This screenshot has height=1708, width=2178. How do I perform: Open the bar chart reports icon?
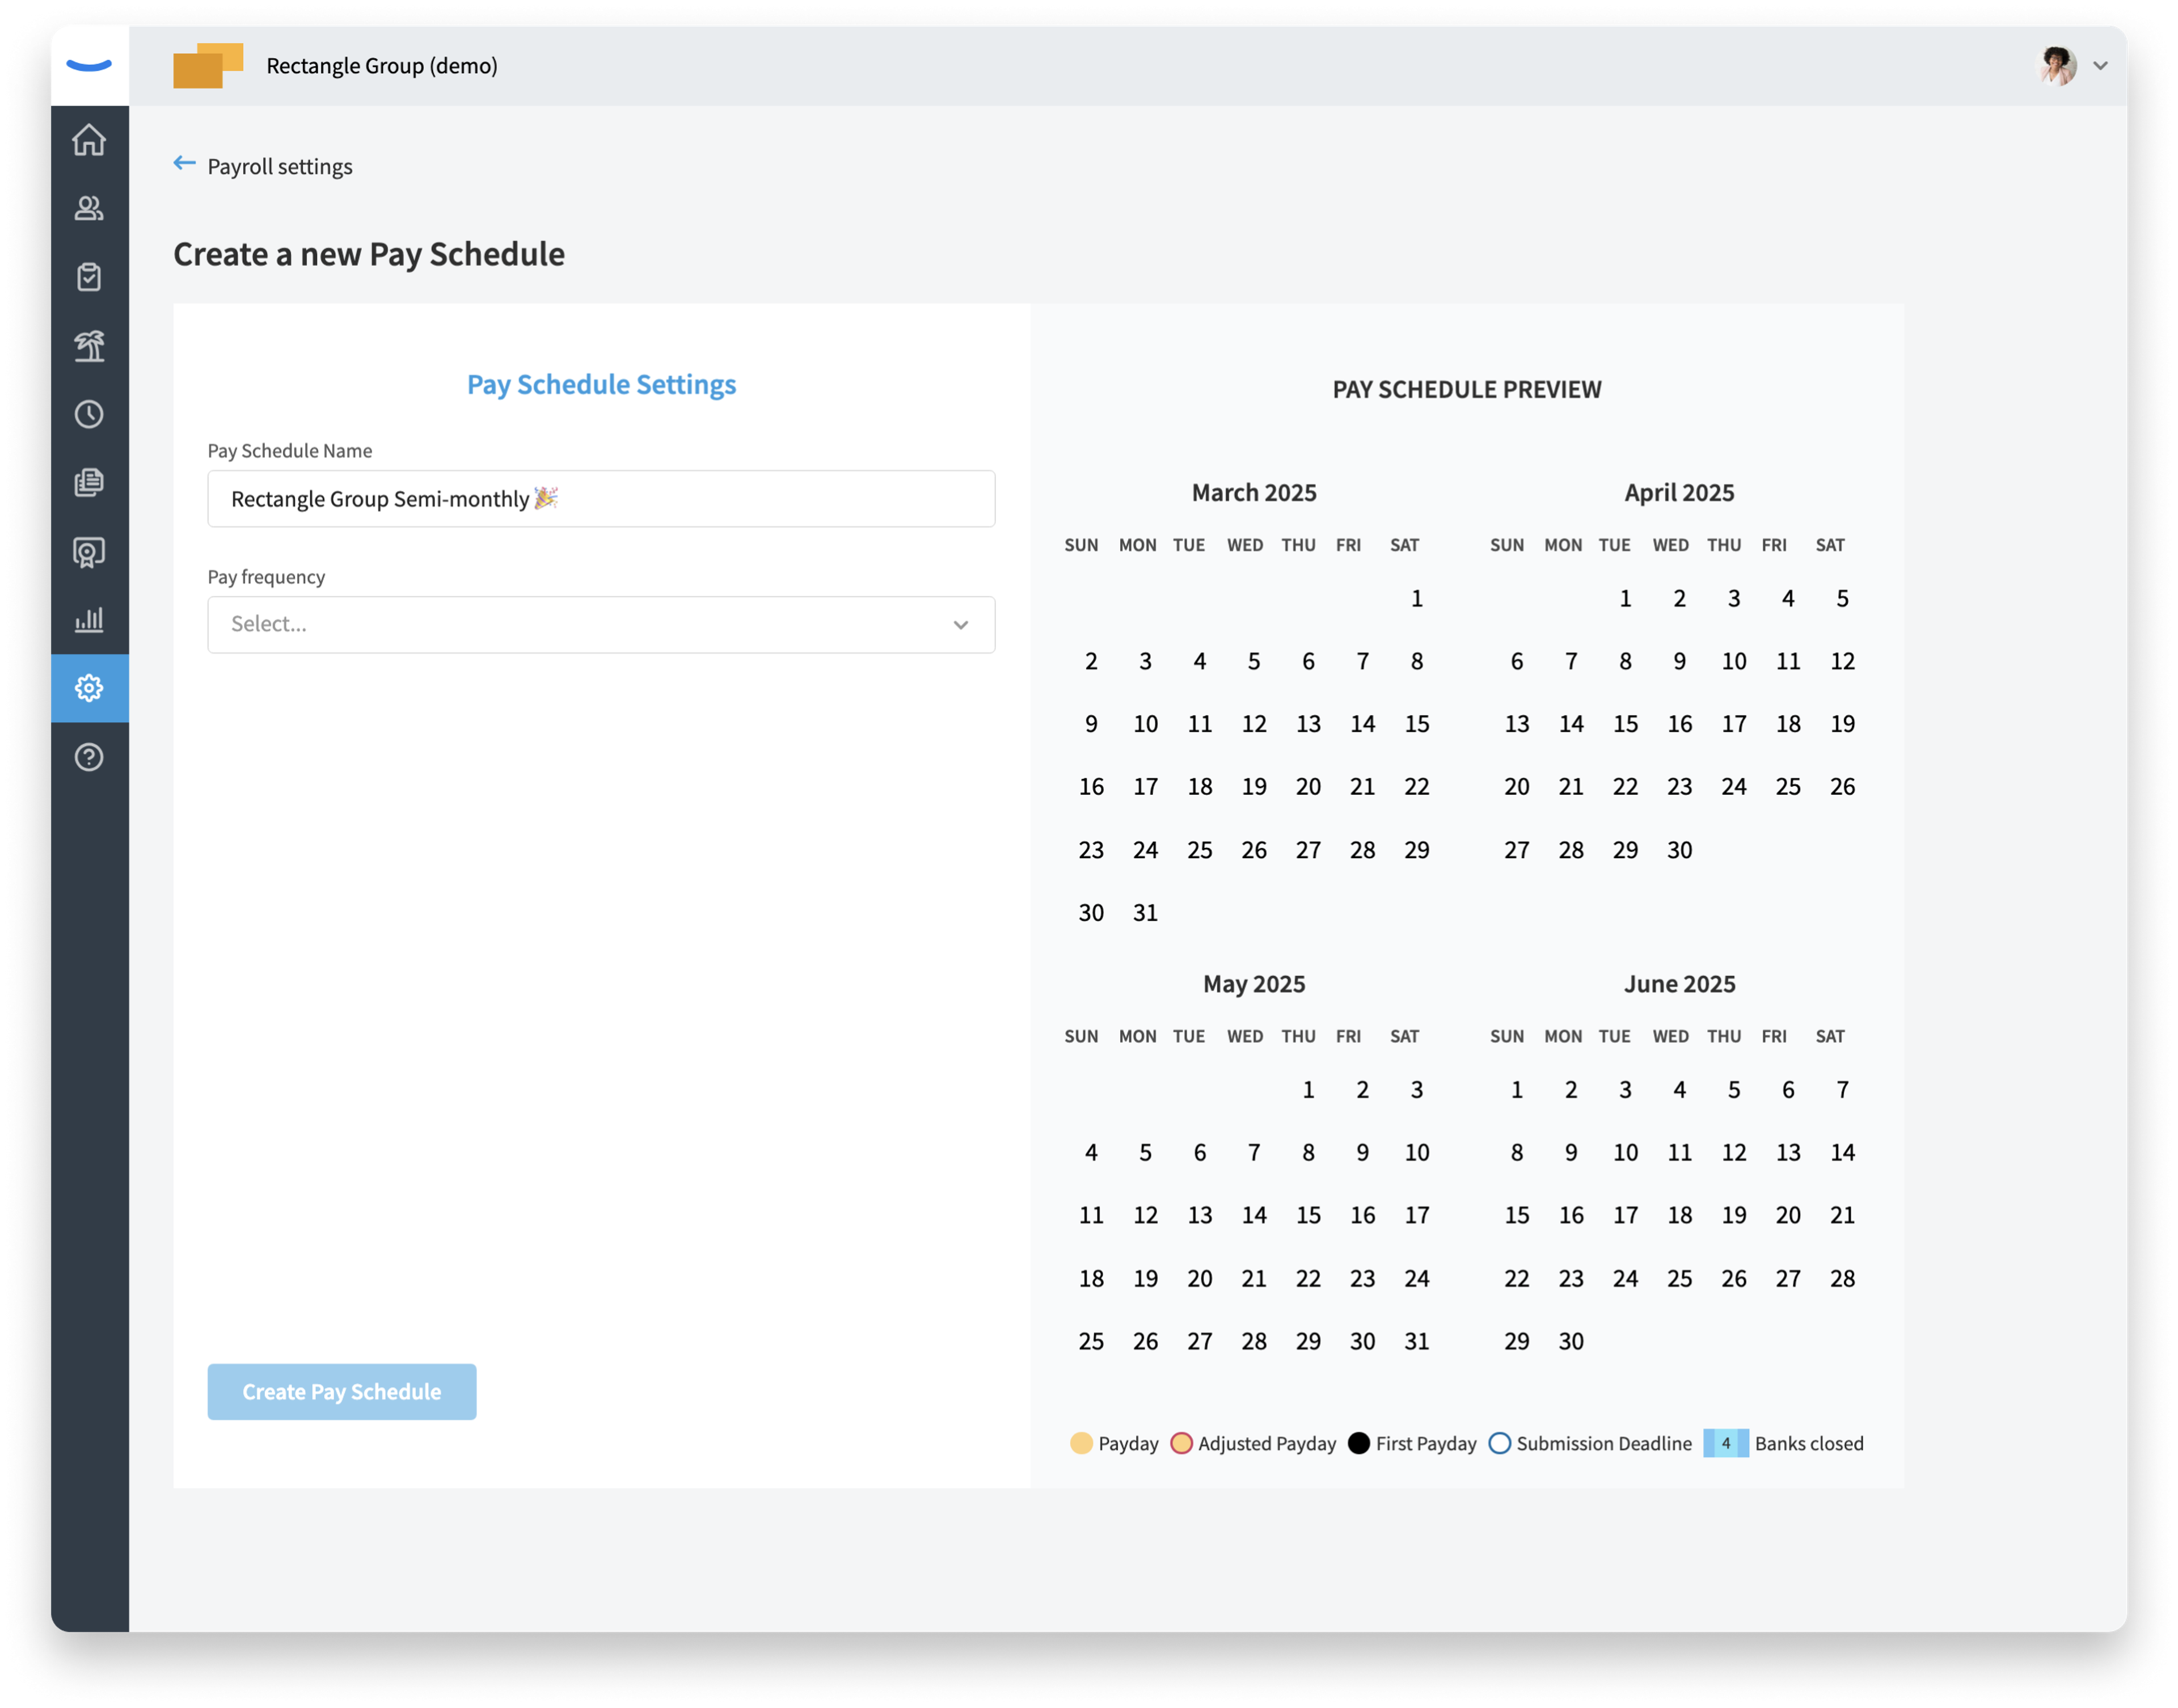click(89, 620)
